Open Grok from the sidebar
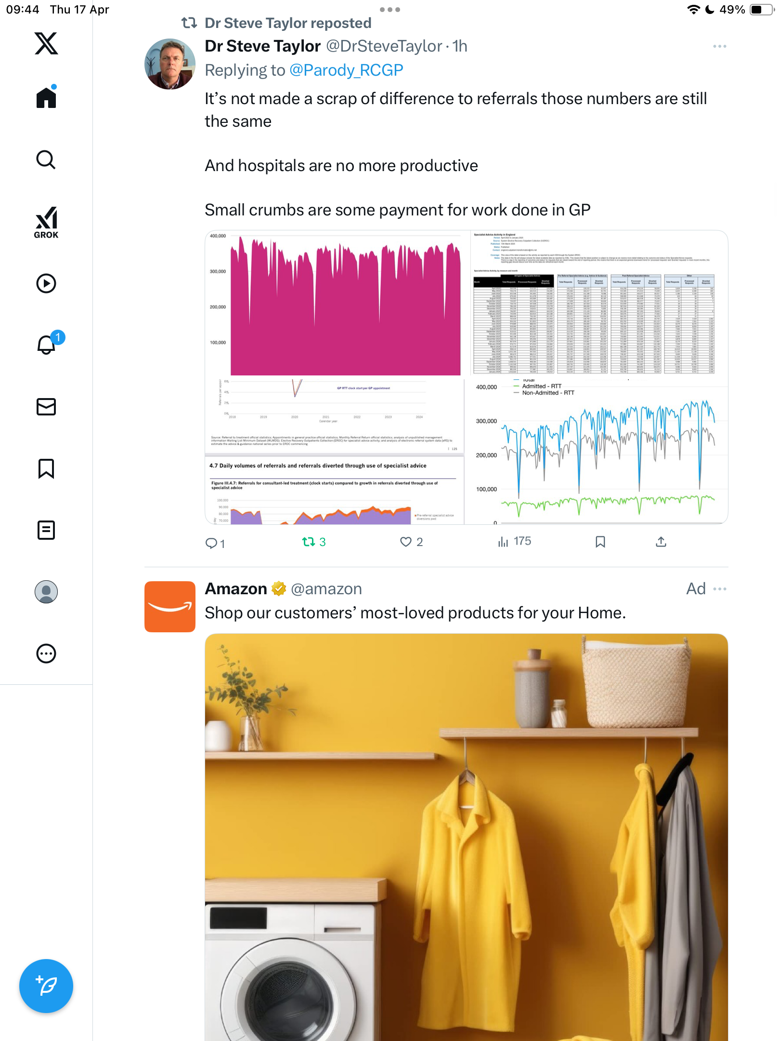The width and height of the screenshot is (780, 1041). coord(46,223)
